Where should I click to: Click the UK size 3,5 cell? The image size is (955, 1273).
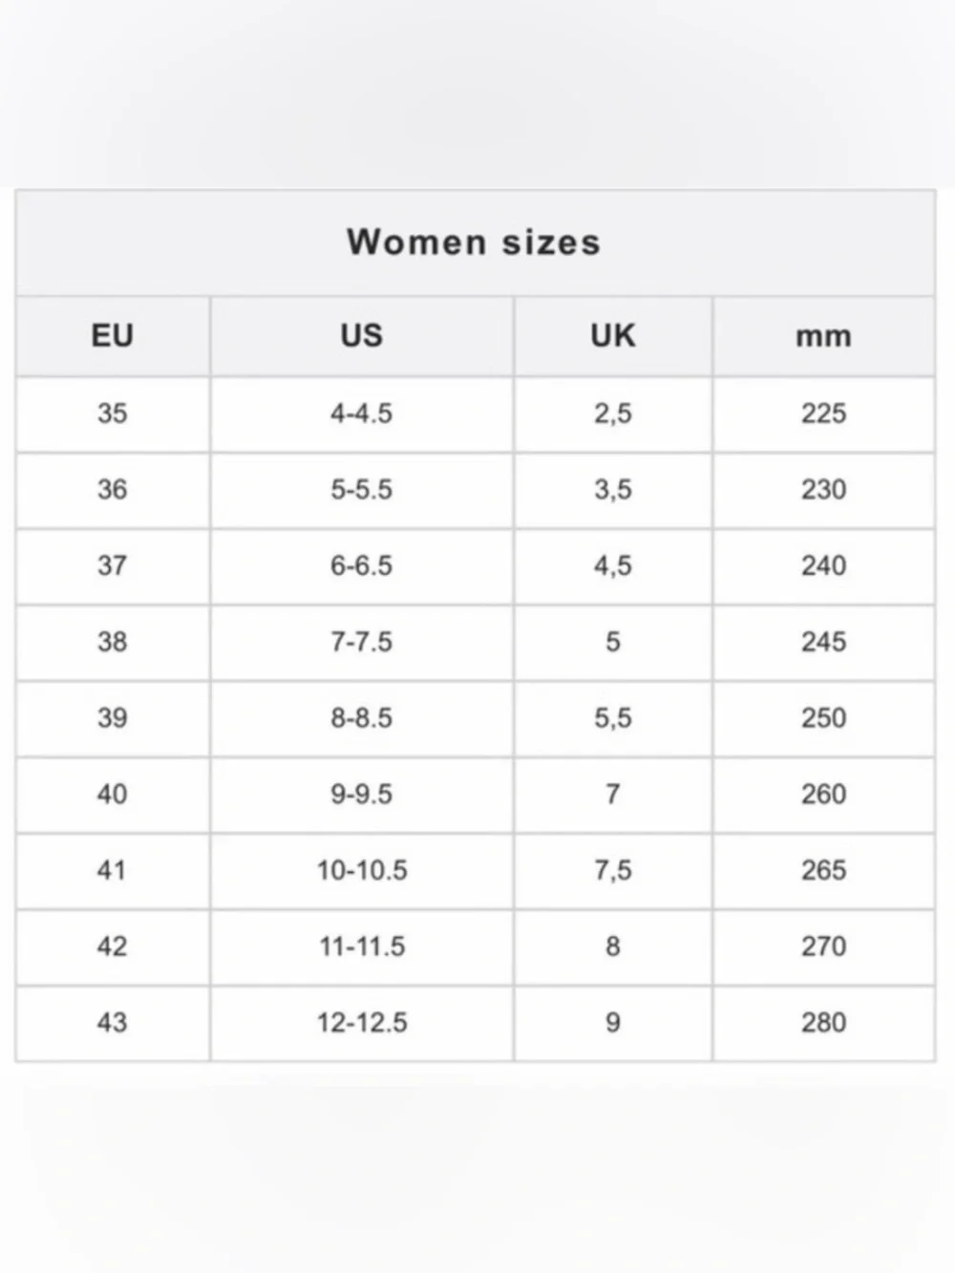point(613,490)
